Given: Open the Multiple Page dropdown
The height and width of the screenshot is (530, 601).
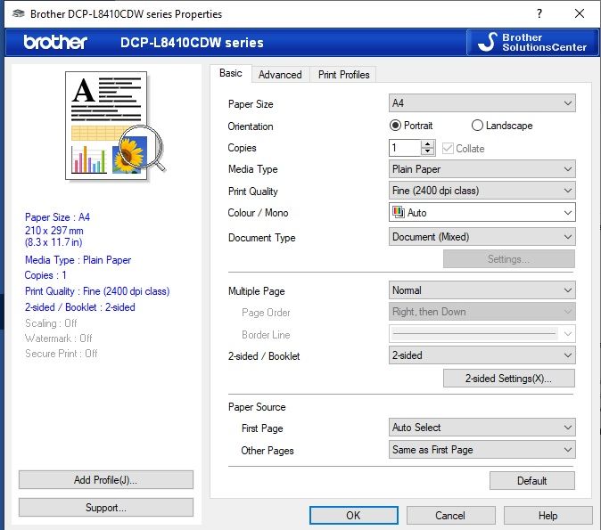Looking at the screenshot, I should click(x=482, y=290).
